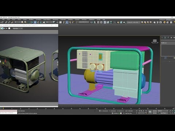Click the Mirror tool icon
Screen dimensions: 175x131
(92, 22)
